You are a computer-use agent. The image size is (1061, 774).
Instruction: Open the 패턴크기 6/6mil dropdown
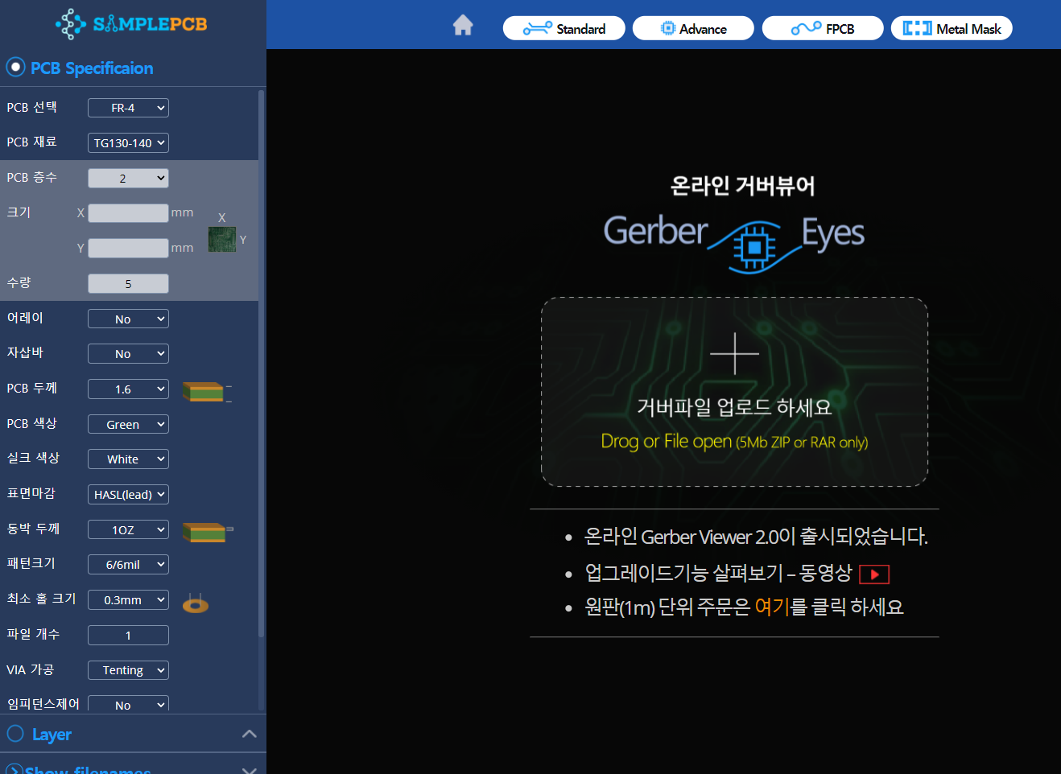click(128, 565)
